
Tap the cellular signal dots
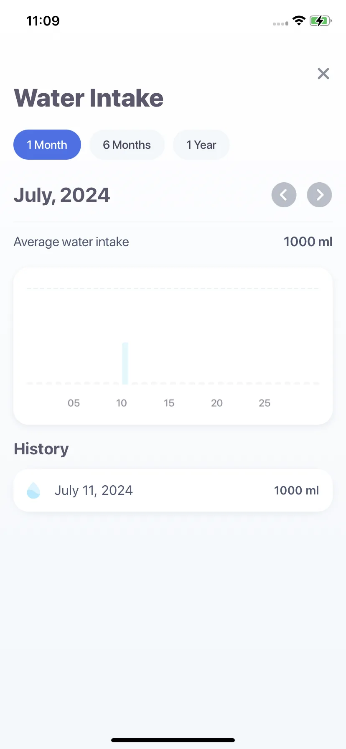[x=280, y=24]
